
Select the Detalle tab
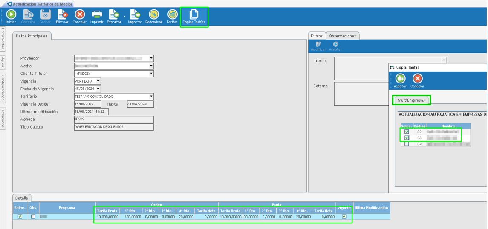click(22, 198)
